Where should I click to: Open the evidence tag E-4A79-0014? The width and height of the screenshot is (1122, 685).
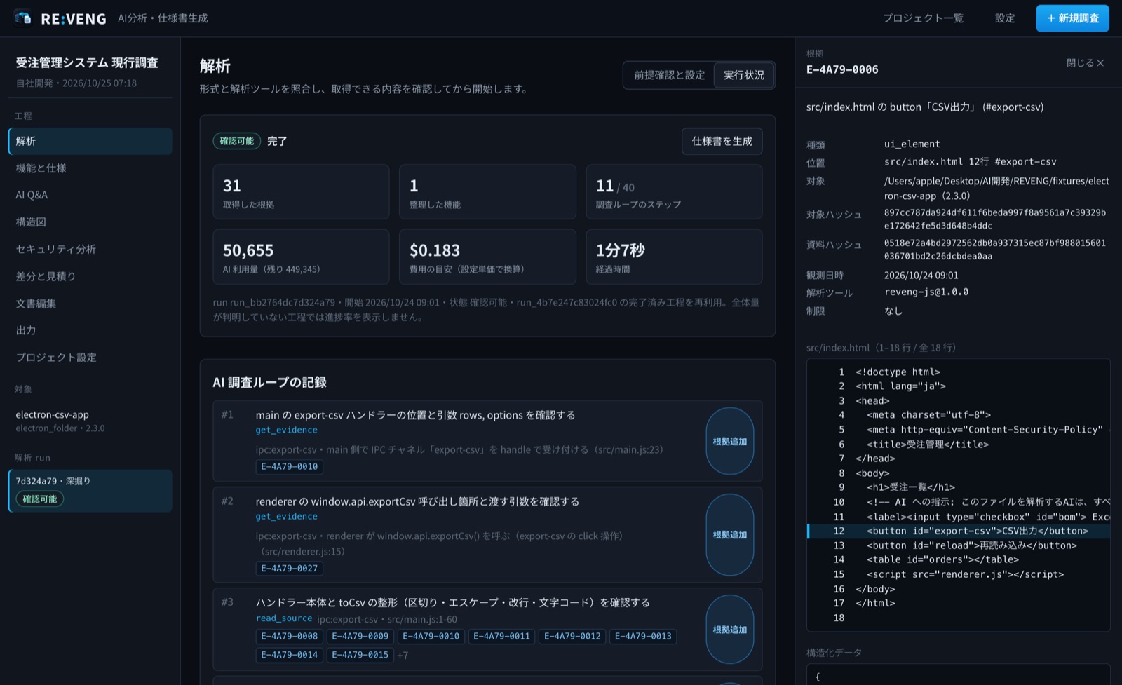click(x=289, y=655)
